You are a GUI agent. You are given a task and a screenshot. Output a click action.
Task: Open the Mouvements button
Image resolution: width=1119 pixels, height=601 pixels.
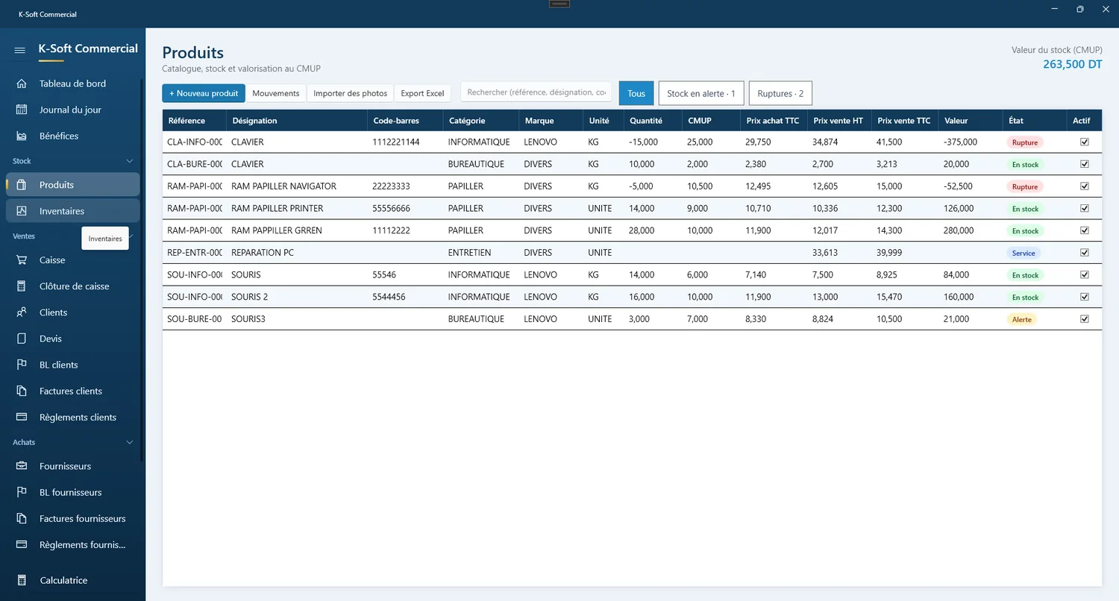point(276,93)
